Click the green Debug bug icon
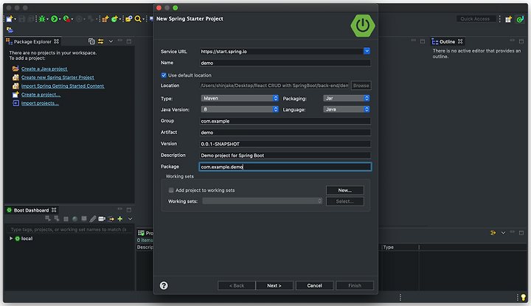531x306 pixels. pyautogui.click(x=41, y=19)
